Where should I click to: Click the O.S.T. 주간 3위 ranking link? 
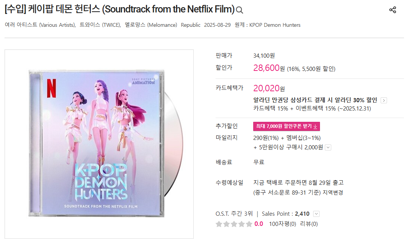(234, 214)
